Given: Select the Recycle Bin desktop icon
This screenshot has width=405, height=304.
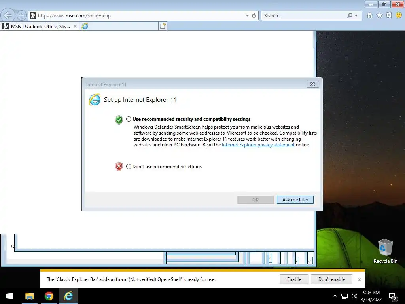Looking at the screenshot, I should pos(385,251).
